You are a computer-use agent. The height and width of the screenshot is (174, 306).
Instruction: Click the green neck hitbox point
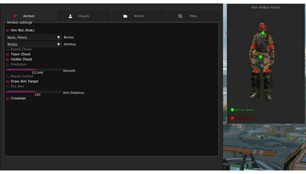(x=263, y=33)
